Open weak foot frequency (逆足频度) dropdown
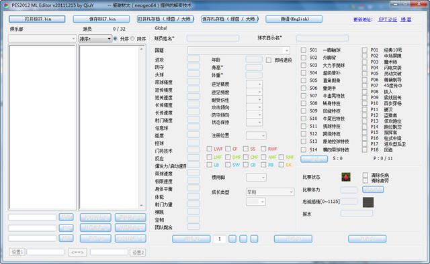Screen dimensions: 430x264 254,92
